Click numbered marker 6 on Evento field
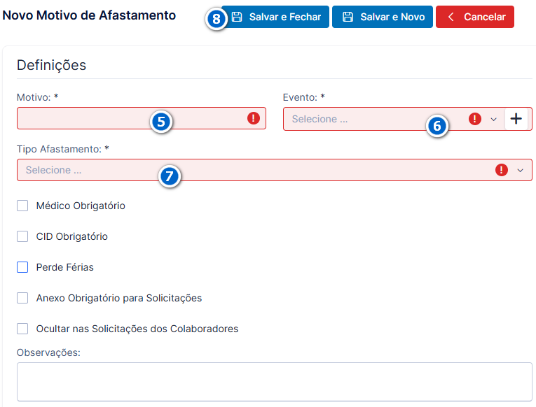The width and height of the screenshot is (536, 407). pyautogui.click(x=437, y=126)
